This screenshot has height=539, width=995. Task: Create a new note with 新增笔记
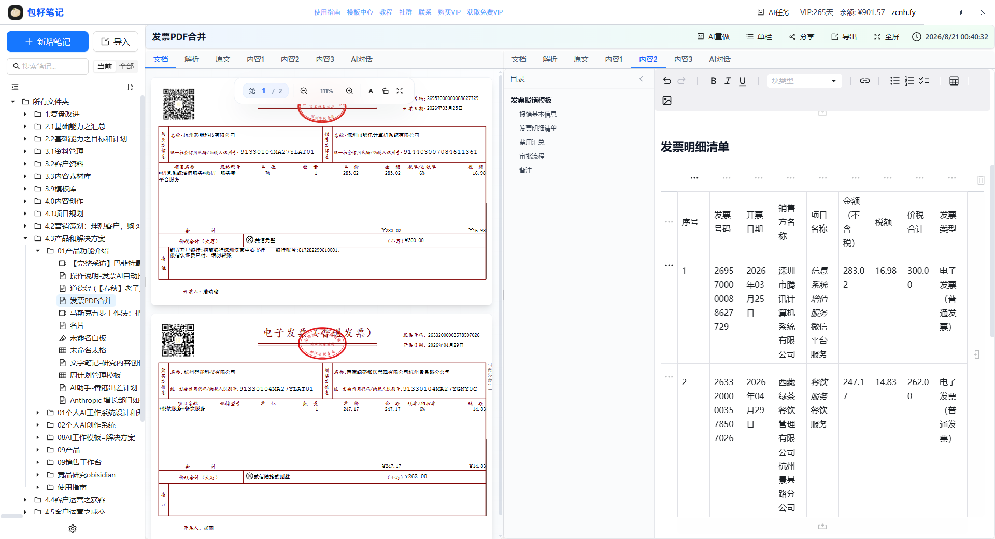[48, 41]
